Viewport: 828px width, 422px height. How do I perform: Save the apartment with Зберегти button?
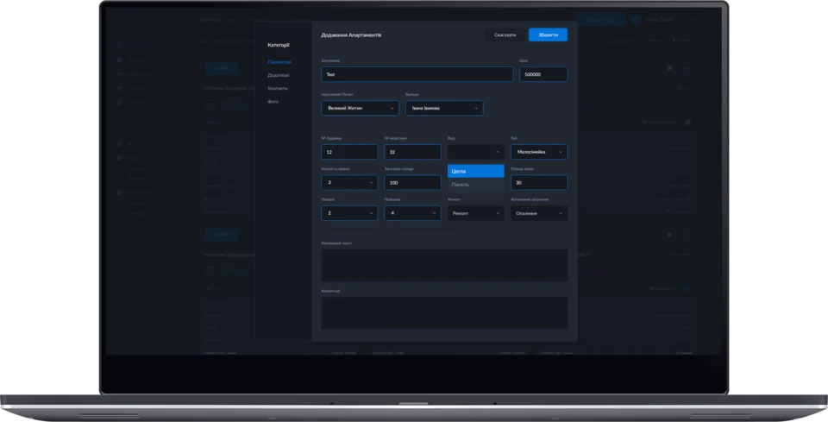(548, 35)
